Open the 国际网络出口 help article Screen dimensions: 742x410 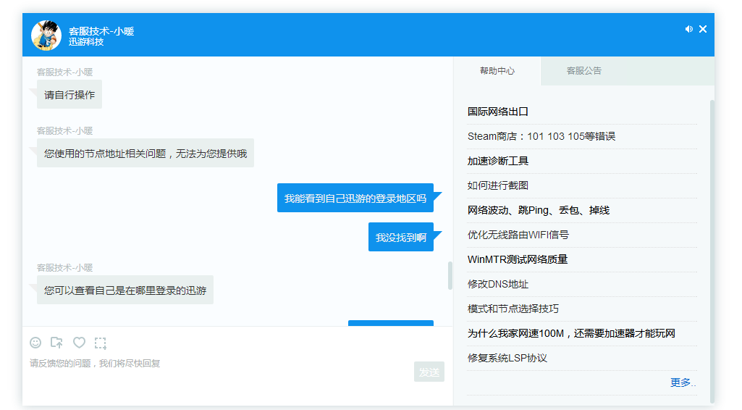(498, 112)
